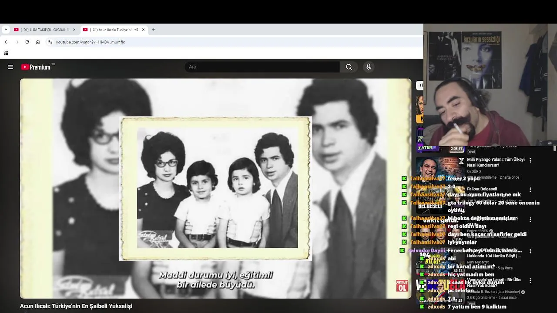Viewport: 557px width, 313px height.
Task: Open Venezuela'nın Laneti recommended video
Action: [x=494, y=283]
